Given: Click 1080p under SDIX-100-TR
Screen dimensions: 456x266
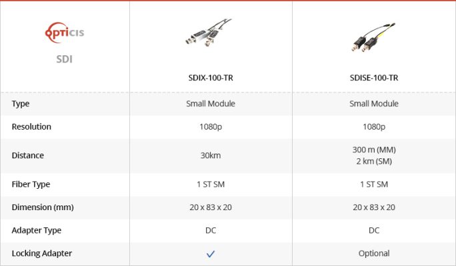Looking at the screenshot, I should (x=211, y=127).
